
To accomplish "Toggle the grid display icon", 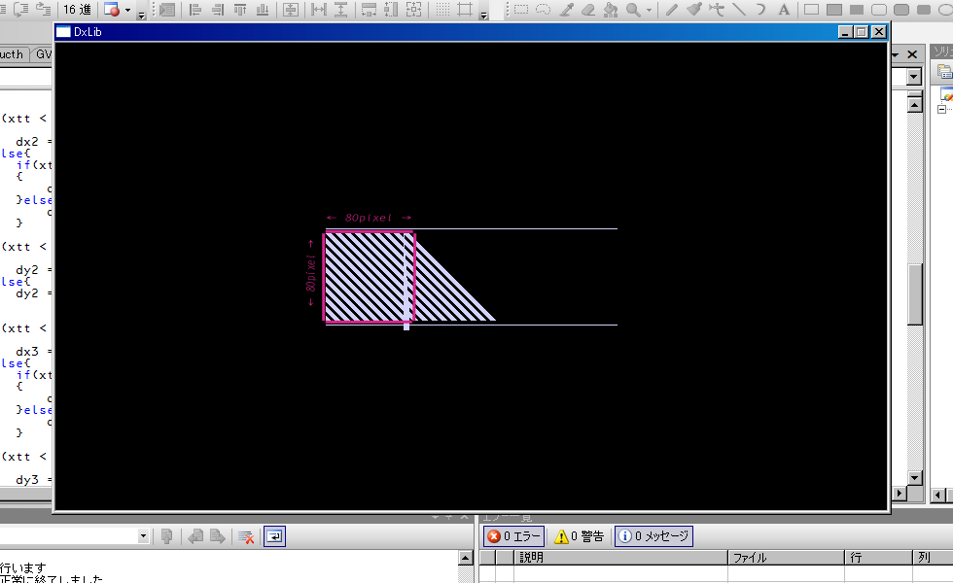I will tap(442, 10).
